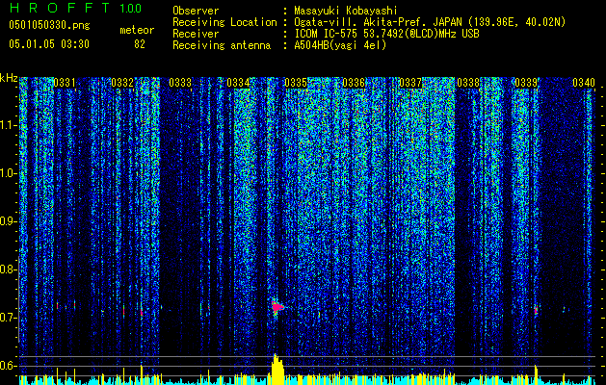Click the Receiving Location label

(224, 22)
